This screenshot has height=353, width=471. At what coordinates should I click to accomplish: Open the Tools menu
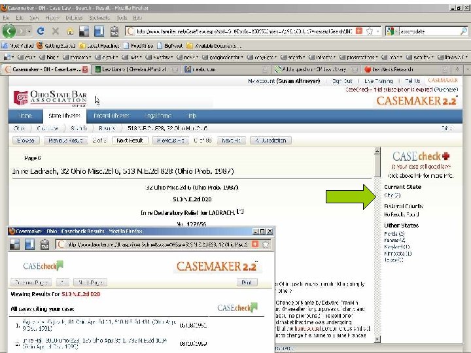pyautogui.click(x=122, y=18)
